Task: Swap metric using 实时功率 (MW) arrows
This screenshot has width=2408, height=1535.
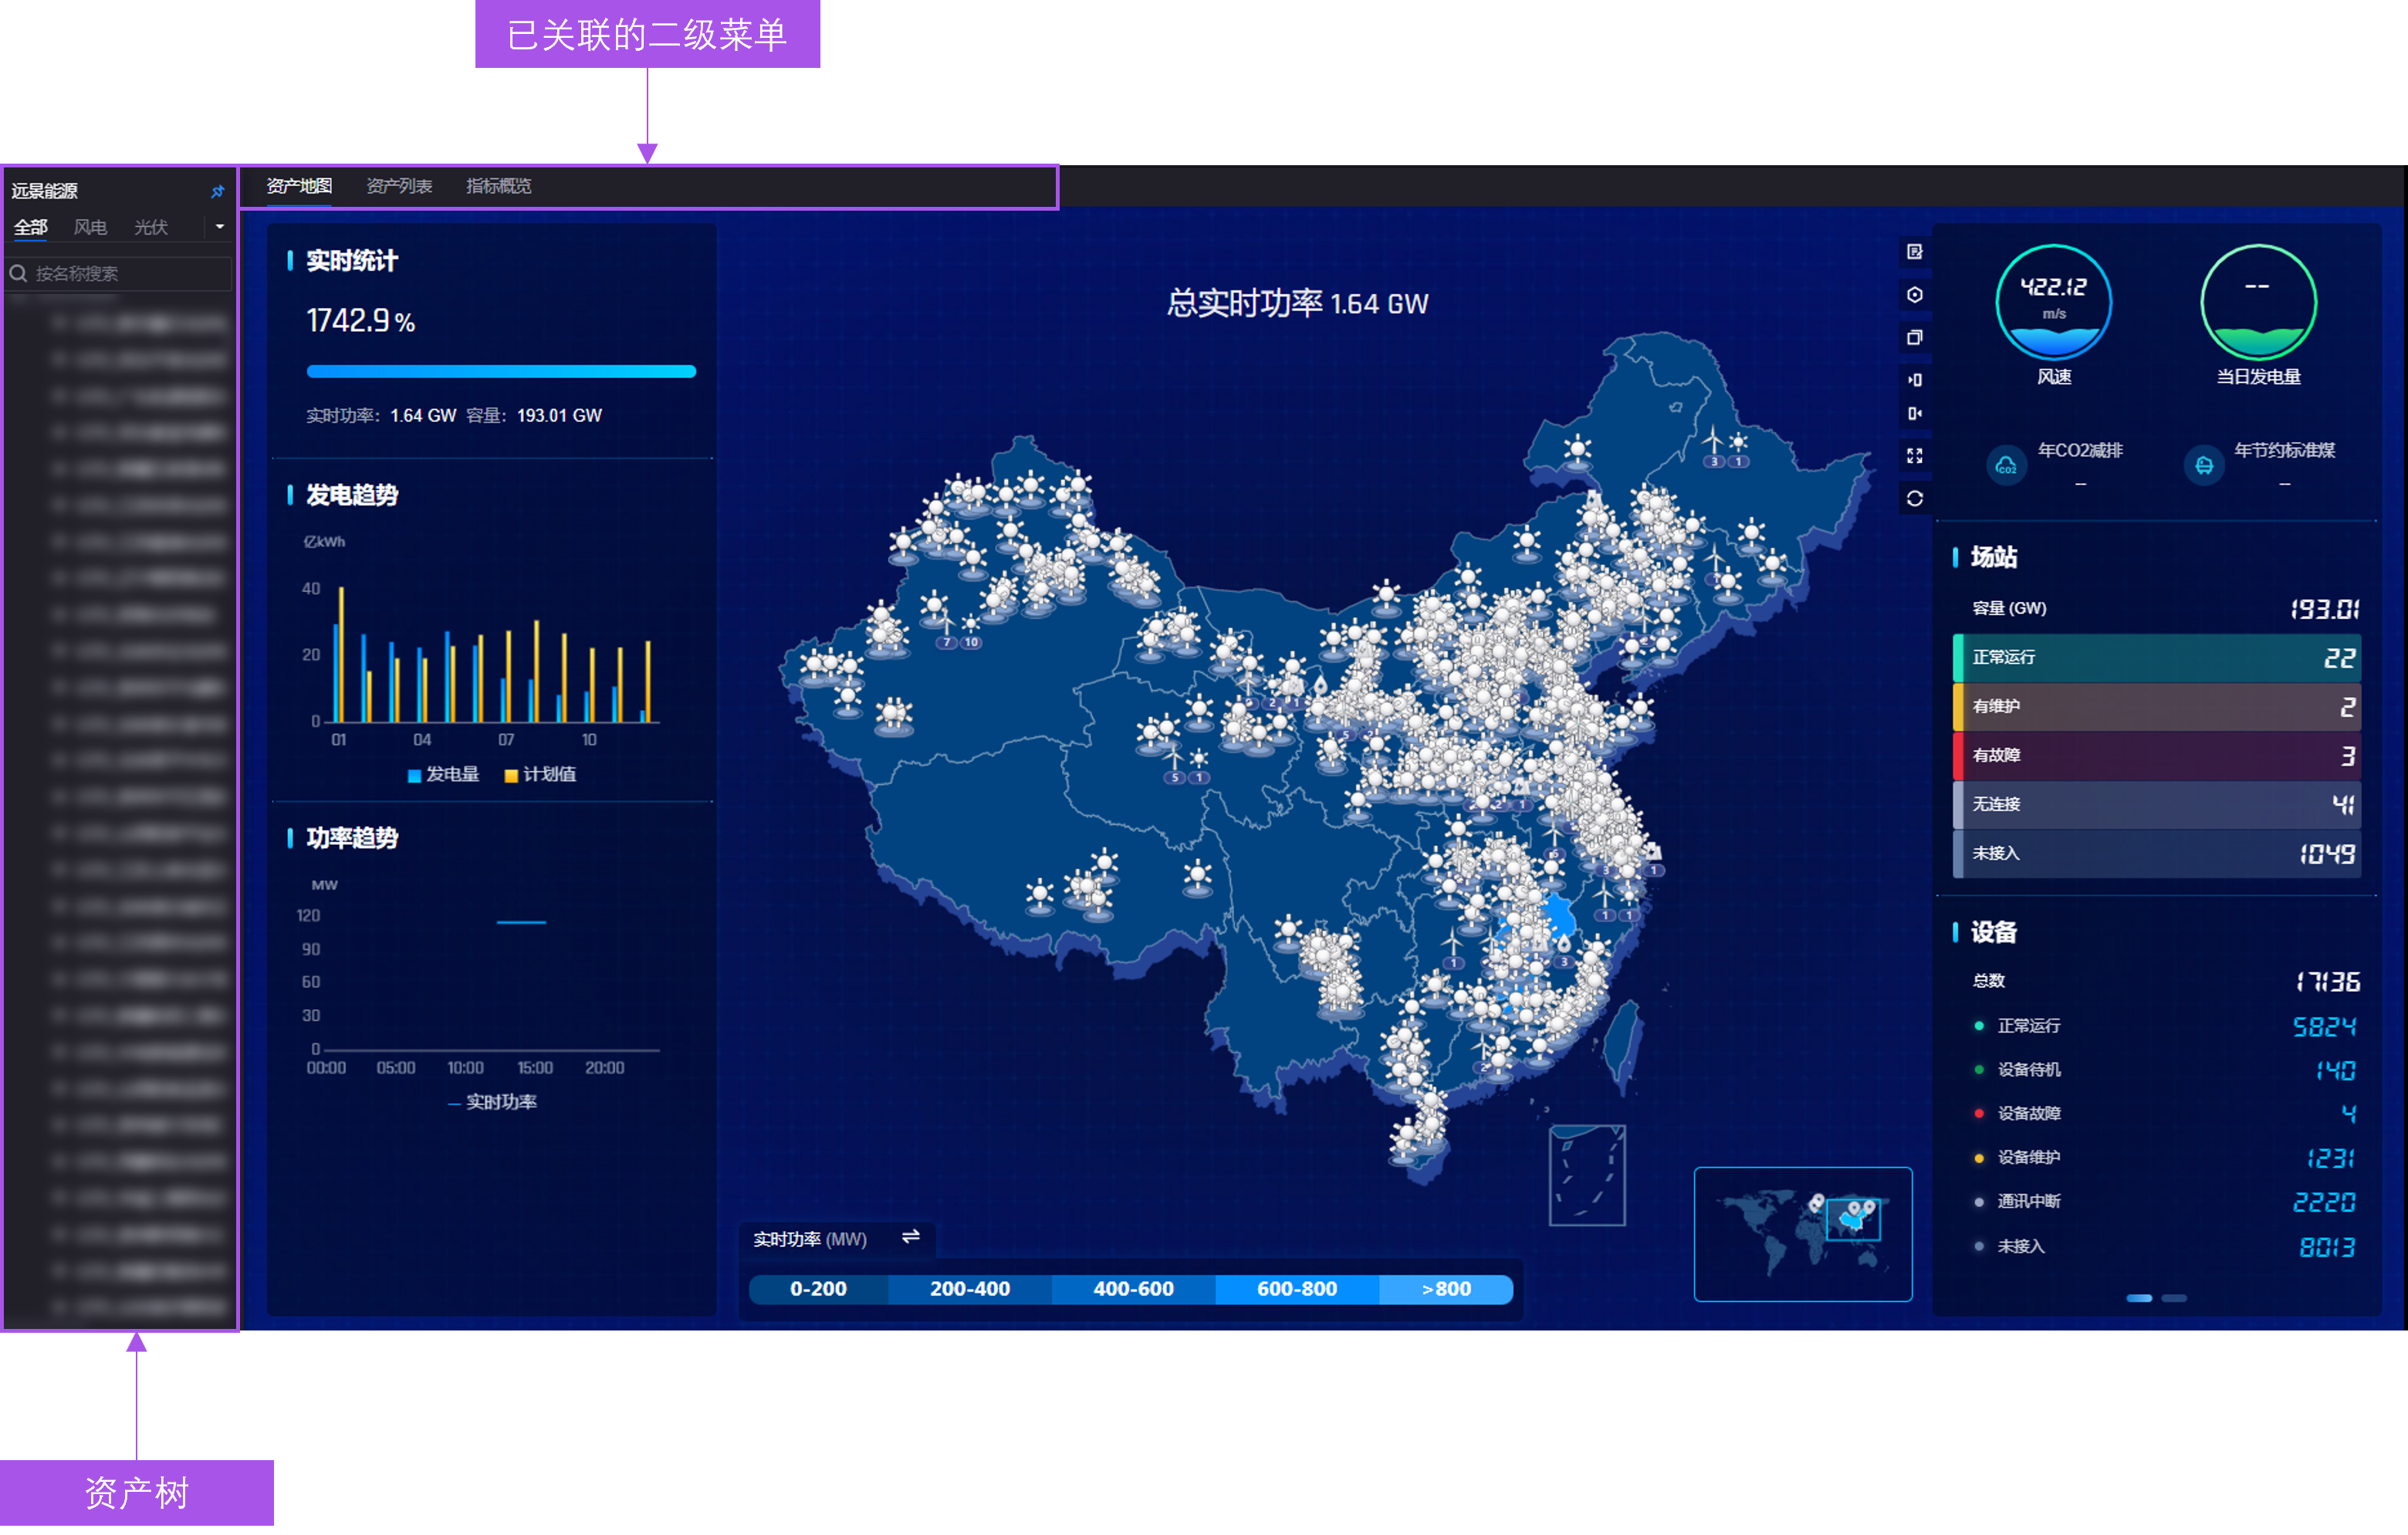Action: click(910, 1238)
